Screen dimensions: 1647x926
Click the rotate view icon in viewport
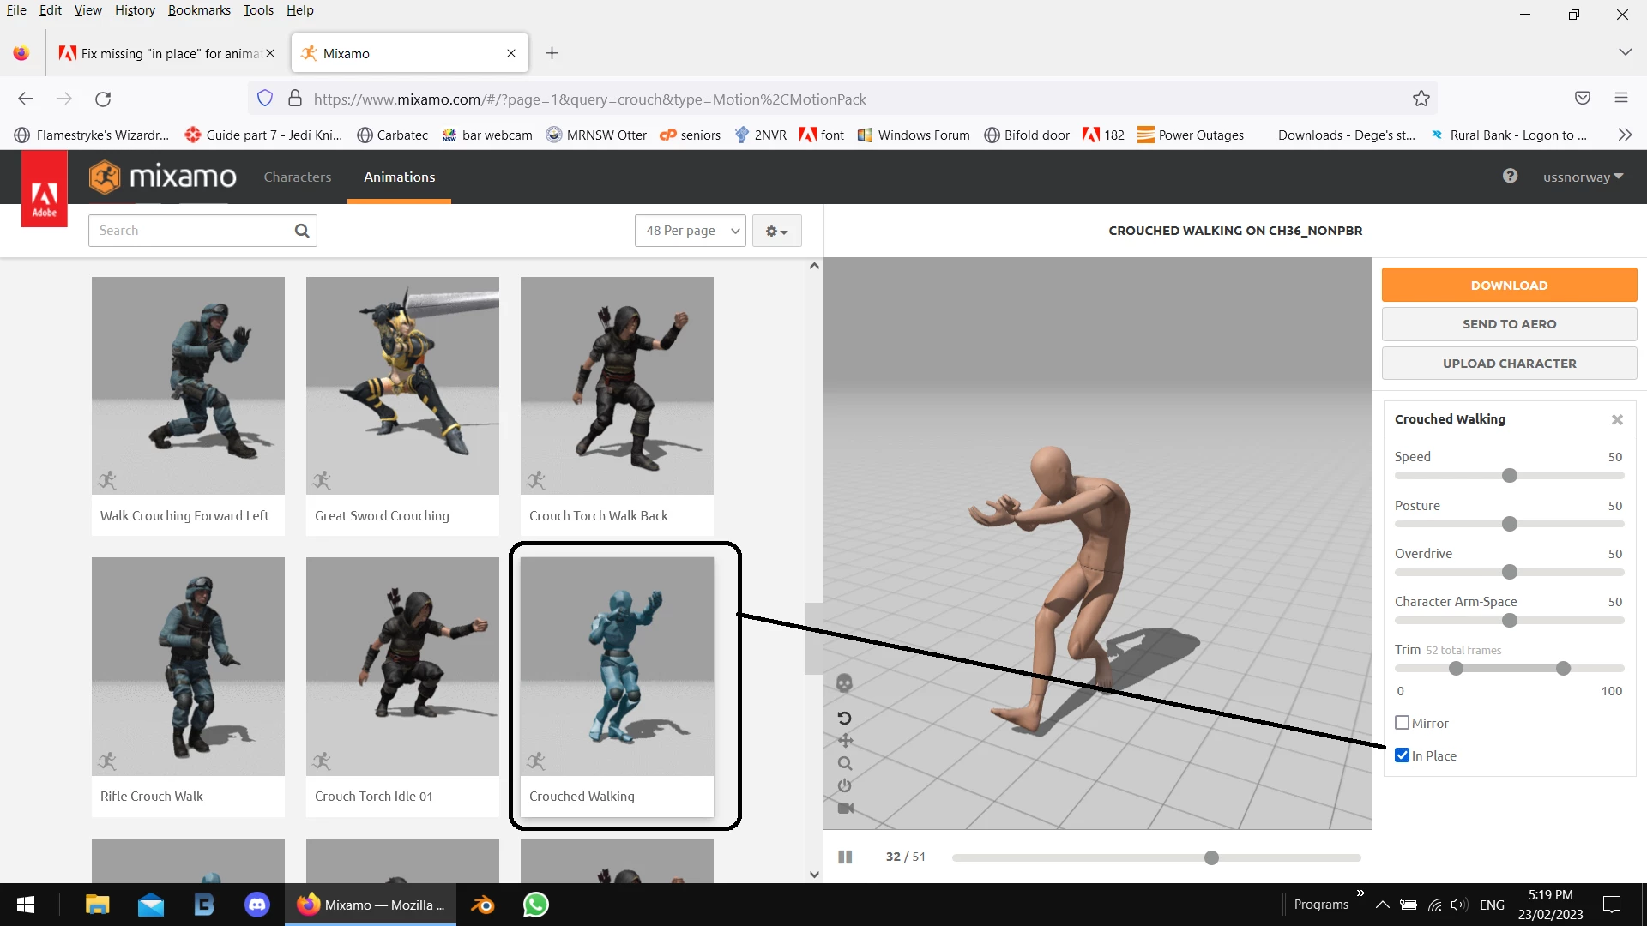(844, 718)
